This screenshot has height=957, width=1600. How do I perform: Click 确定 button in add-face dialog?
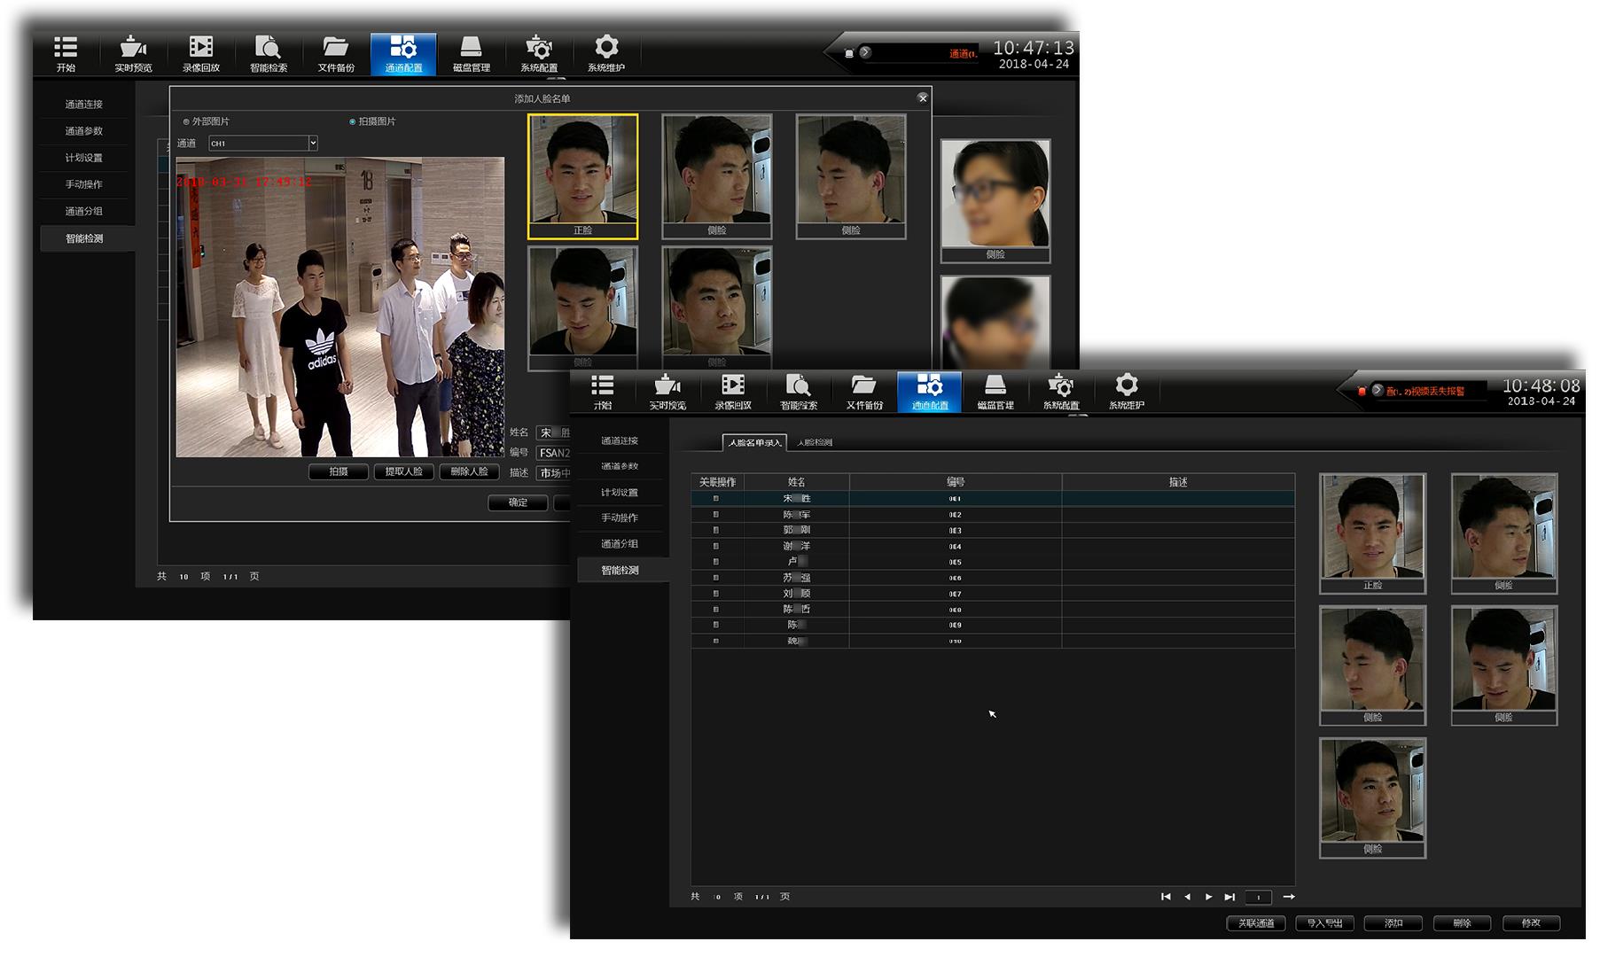click(x=518, y=502)
